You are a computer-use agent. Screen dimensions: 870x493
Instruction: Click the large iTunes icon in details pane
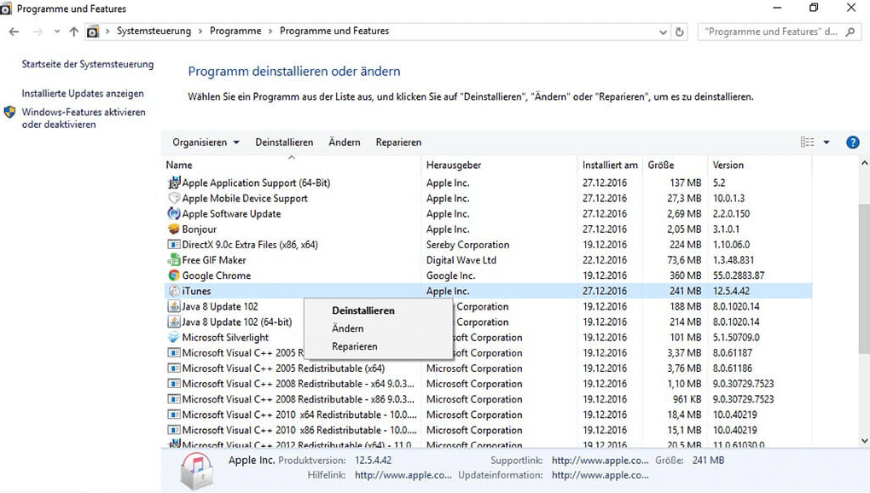[x=197, y=470]
